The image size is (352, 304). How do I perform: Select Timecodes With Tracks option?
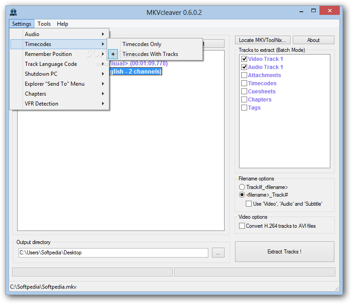pos(155,54)
